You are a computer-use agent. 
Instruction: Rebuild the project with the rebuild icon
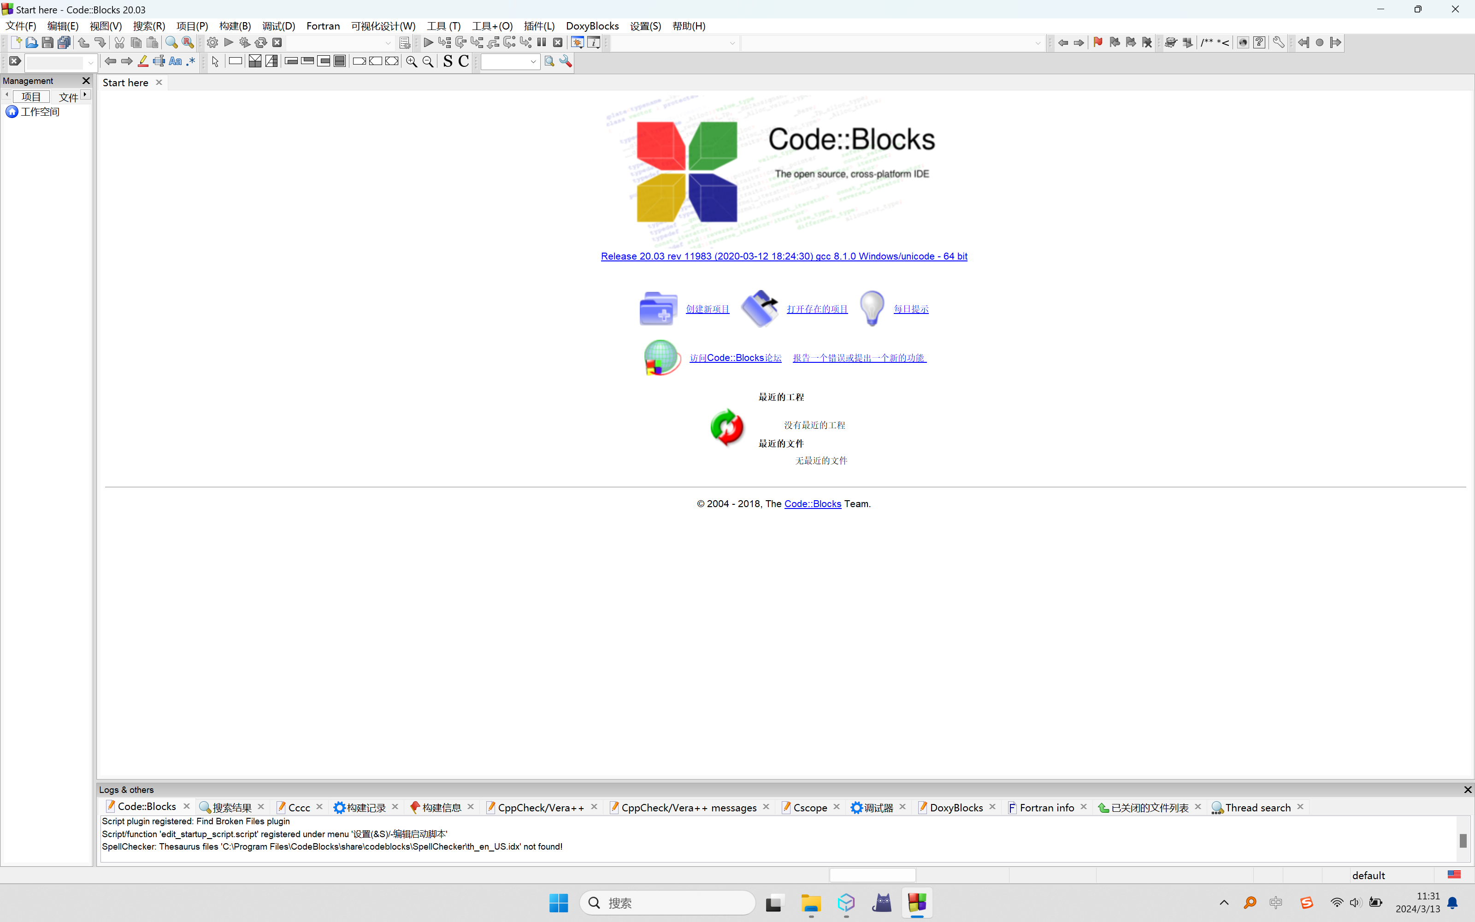point(261,42)
